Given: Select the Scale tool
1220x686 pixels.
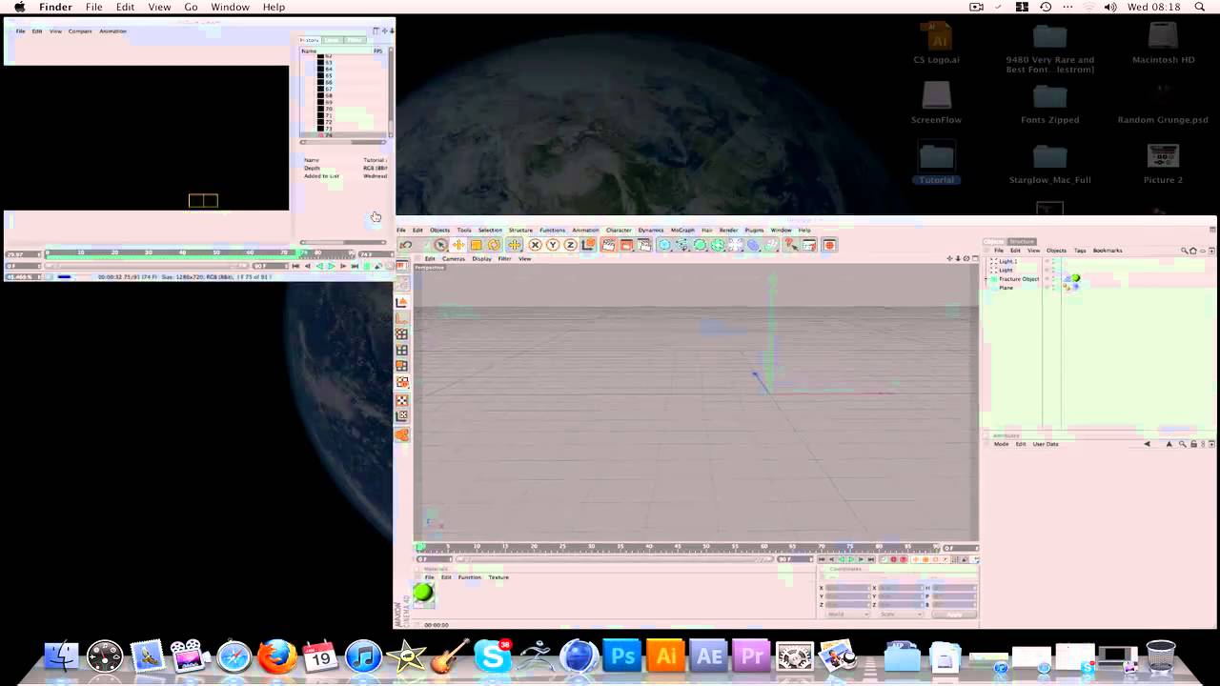Looking at the screenshot, I should tap(476, 245).
